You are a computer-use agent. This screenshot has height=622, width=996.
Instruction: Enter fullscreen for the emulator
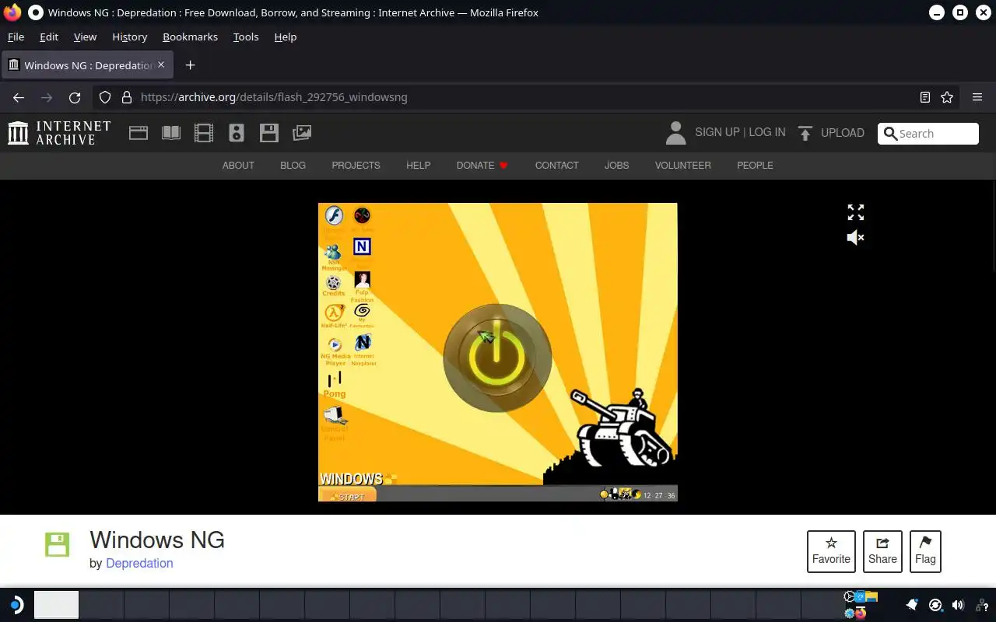[x=856, y=212]
